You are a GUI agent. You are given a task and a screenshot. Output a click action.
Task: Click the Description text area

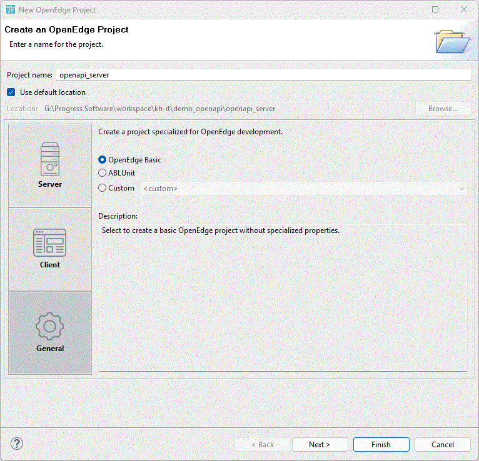pyautogui.click(x=283, y=298)
